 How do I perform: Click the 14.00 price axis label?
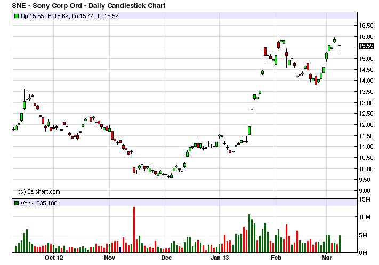(366, 81)
